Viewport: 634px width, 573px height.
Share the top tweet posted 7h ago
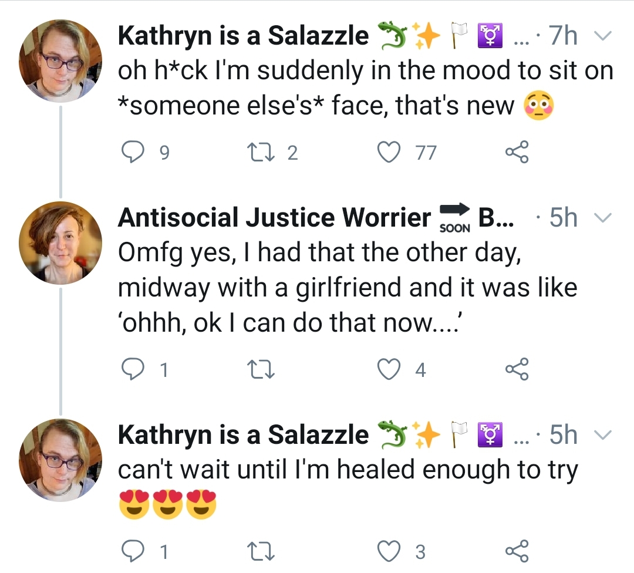(517, 152)
